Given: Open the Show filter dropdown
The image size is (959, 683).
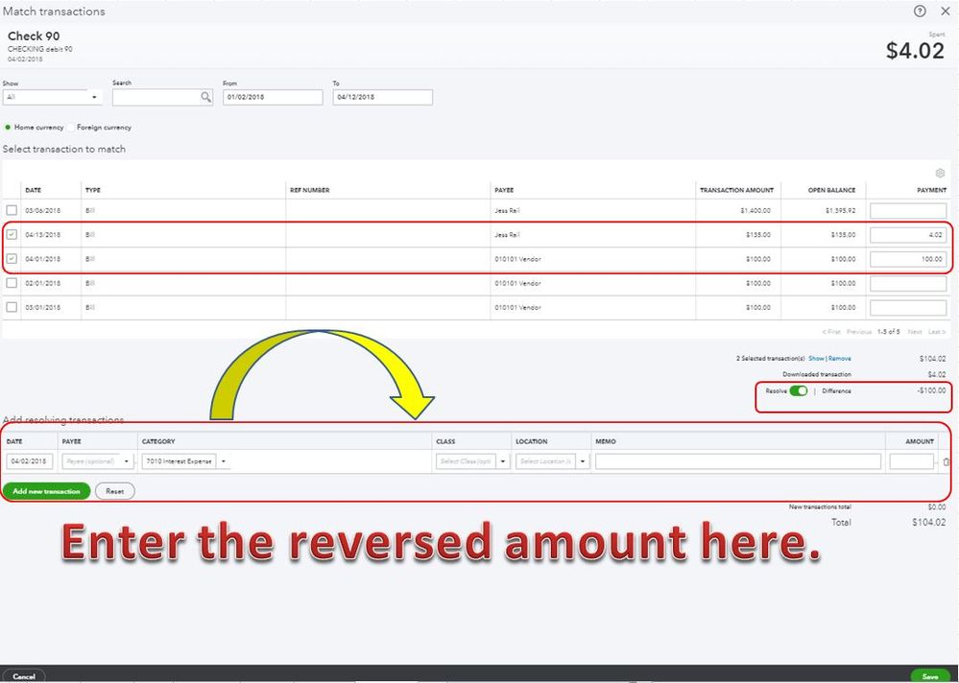Looking at the screenshot, I should point(52,97).
